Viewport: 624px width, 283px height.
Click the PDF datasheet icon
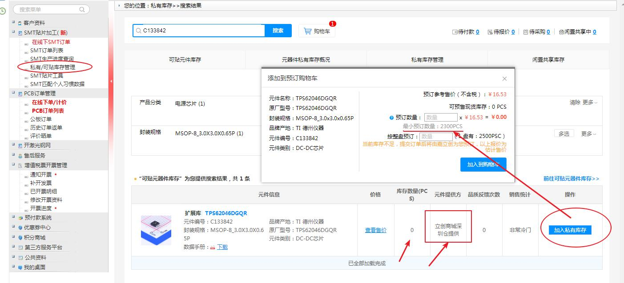(x=213, y=247)
